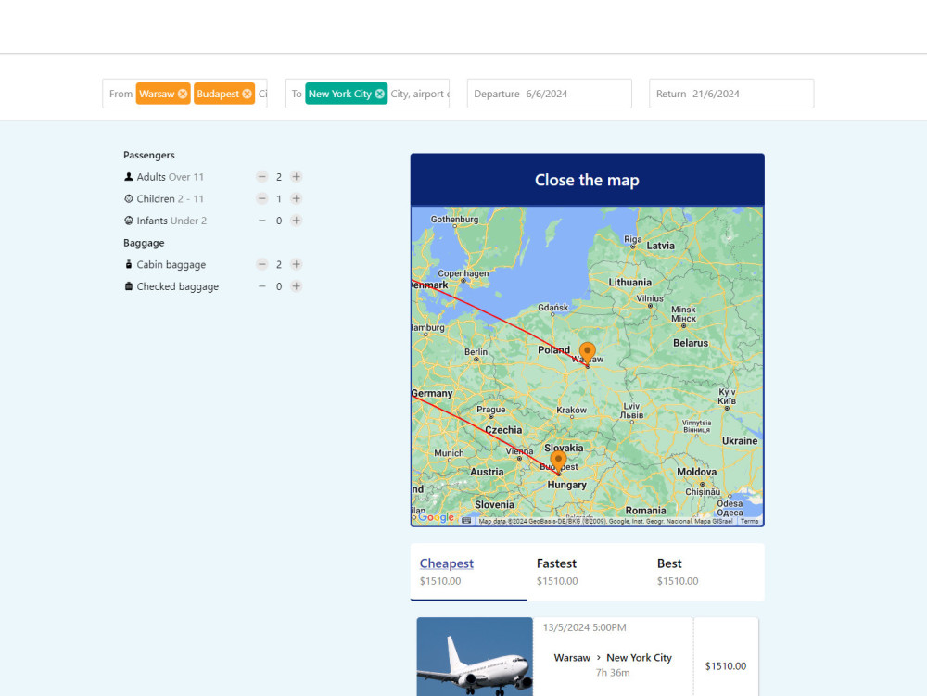The width and height of the screenshot is (927, 696).
Task: Click the Warsaw map marker pin
Action: click(587, 353)
